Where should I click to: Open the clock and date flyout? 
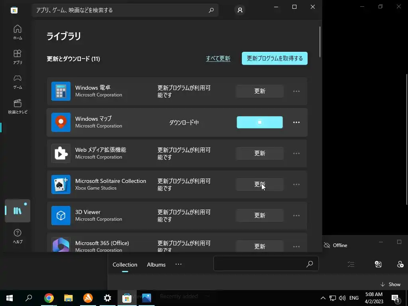(374, 298)
